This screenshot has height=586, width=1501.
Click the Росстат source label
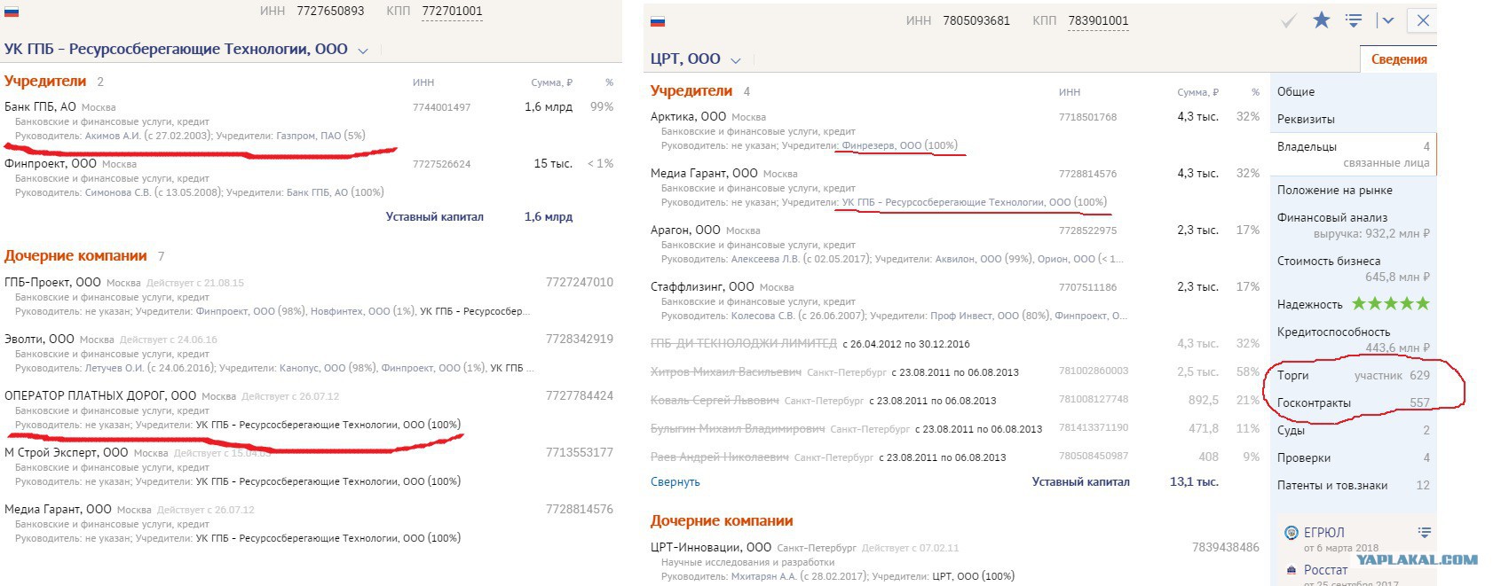coord(1325,570)
